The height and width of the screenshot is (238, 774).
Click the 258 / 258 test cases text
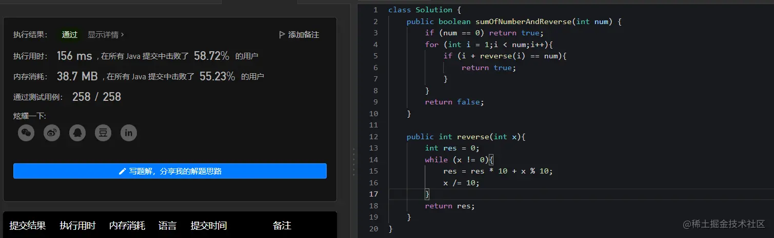point(97,97)
